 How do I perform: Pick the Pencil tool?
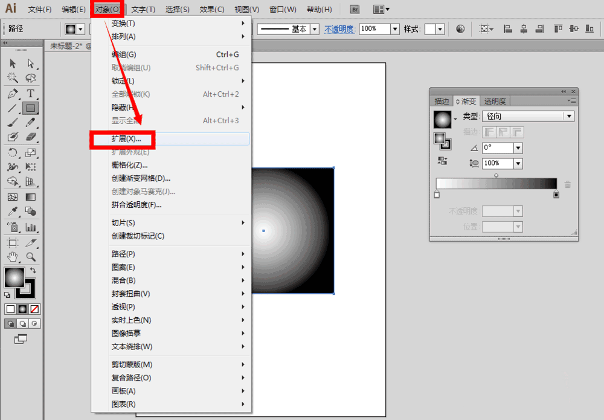30,123
